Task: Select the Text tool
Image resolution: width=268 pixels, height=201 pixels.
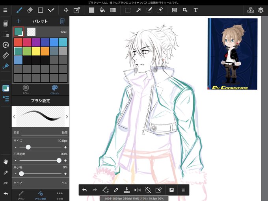Action: [x=196, y=10]
